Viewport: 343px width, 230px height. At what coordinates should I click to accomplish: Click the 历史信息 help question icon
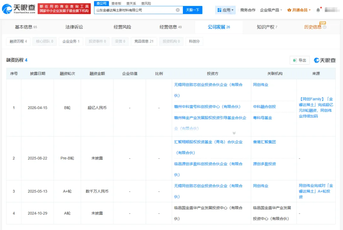click(325, 27)
